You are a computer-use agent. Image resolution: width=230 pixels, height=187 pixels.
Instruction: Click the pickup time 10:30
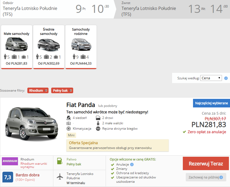[100, 9]
